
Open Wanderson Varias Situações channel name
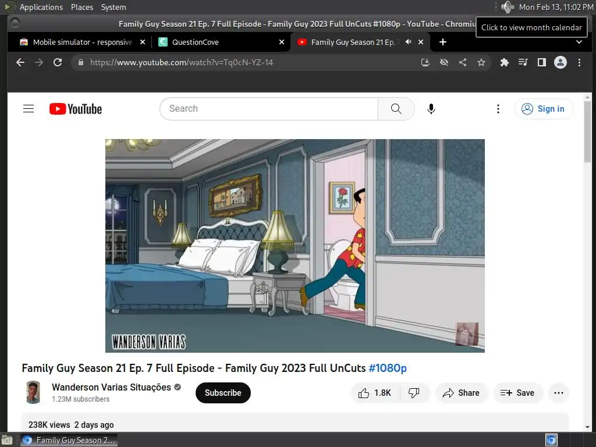tap(111, 387)
